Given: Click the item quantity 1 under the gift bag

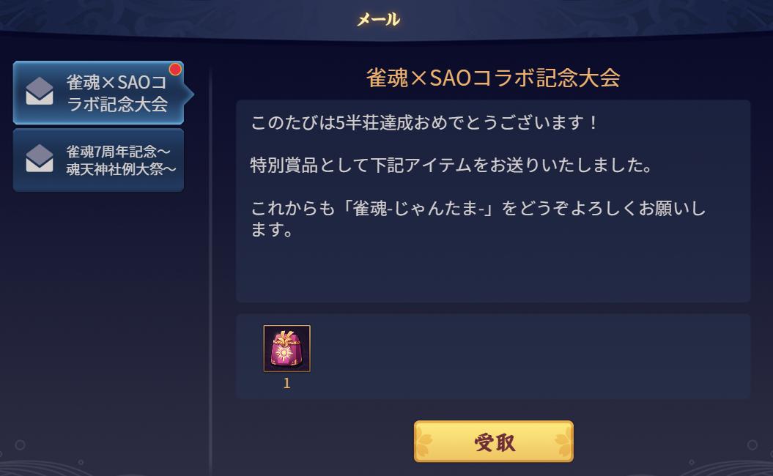Looking at the screenshot, I should coord(287,383).
